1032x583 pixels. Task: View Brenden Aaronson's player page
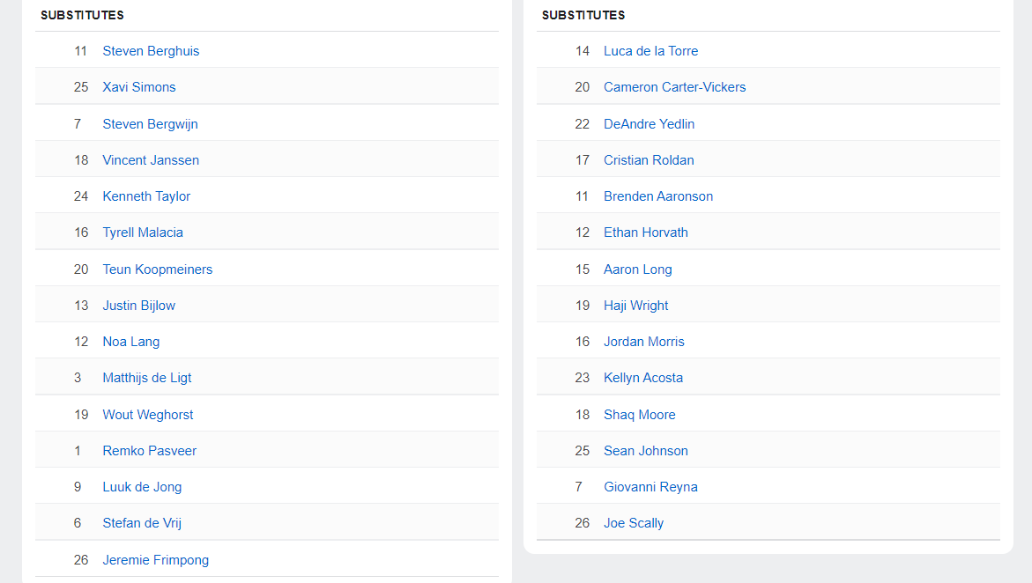[x=658, y=196]
